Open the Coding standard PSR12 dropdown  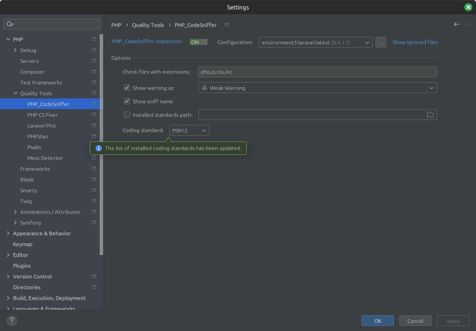click(189, 130)
